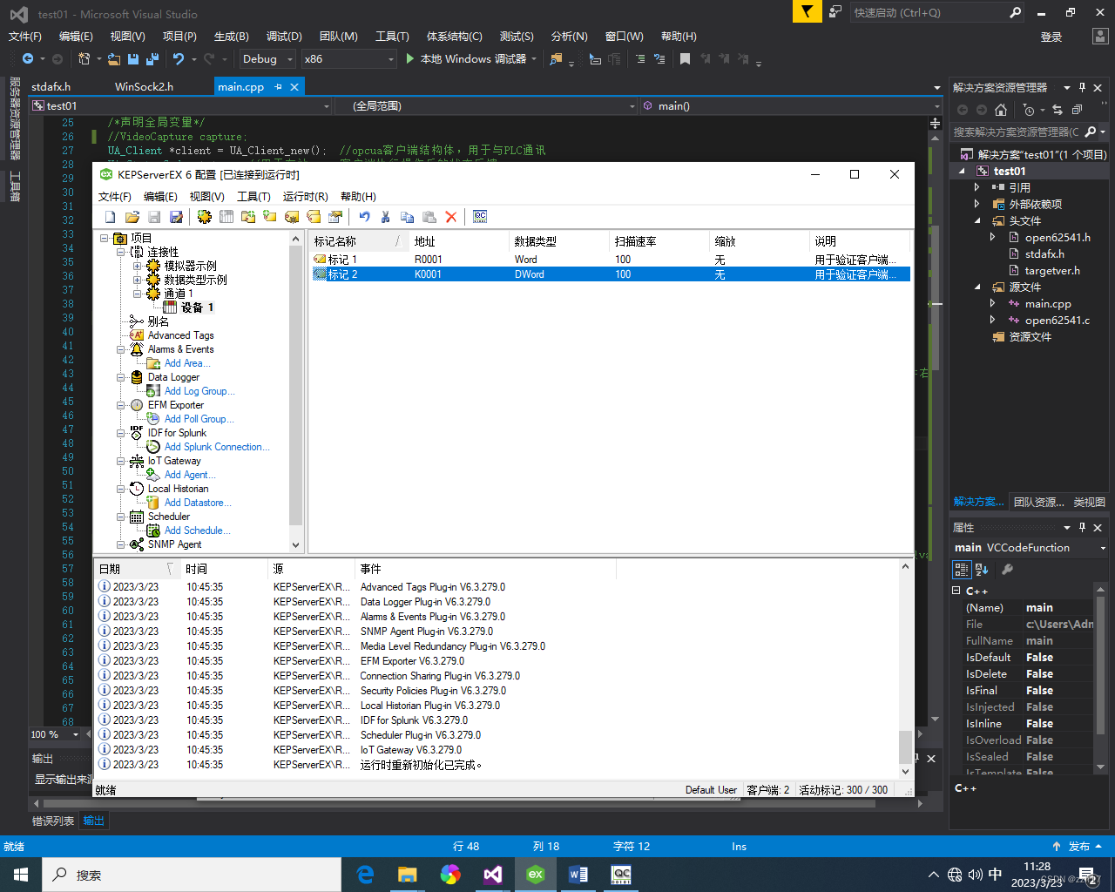Image resolution: width=1115 pixels, height=892 pixels.
Task: Click Add Poll Group... link
Action: [199, 419]
